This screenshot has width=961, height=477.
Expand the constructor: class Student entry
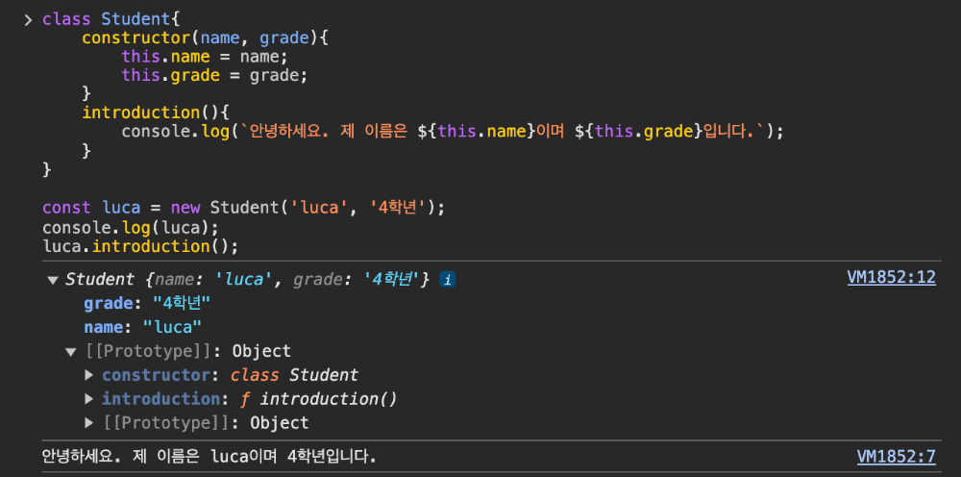pos(89,375)
